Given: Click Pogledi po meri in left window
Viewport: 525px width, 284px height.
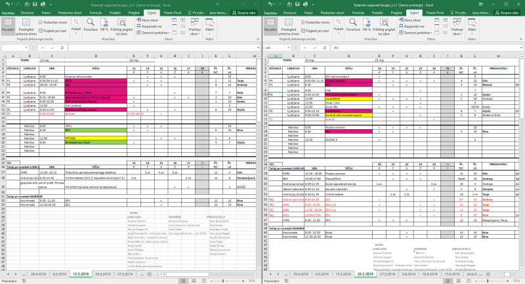Looking at the screenshot, I should (52, 30).
